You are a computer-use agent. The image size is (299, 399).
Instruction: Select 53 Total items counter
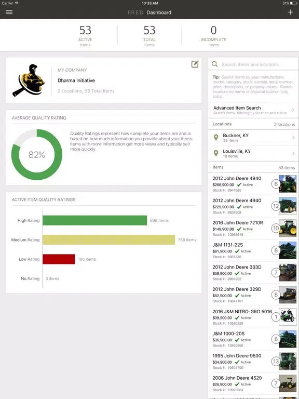149,36
